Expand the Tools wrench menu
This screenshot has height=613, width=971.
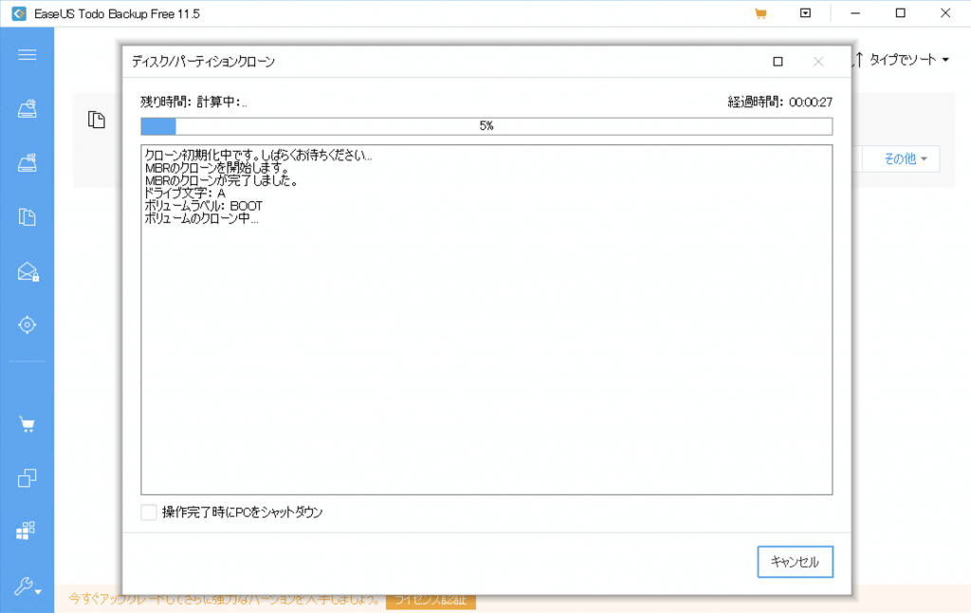coord(27,587)
